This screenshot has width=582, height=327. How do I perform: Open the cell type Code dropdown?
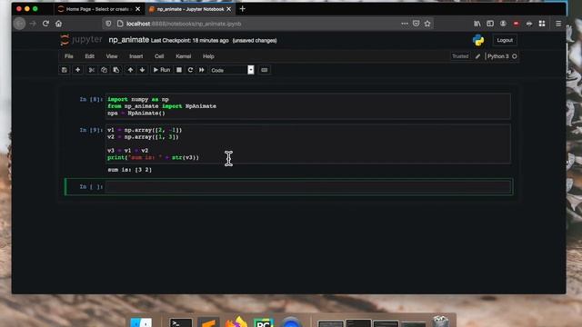tap(232, 70)
